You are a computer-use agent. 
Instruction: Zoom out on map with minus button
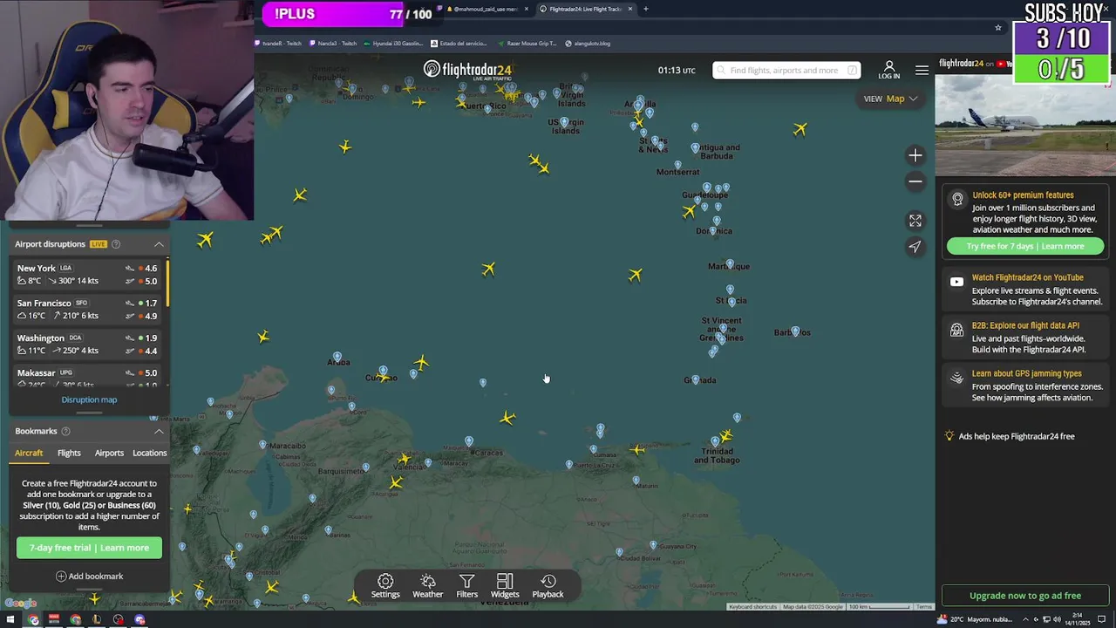coord(915,181)
